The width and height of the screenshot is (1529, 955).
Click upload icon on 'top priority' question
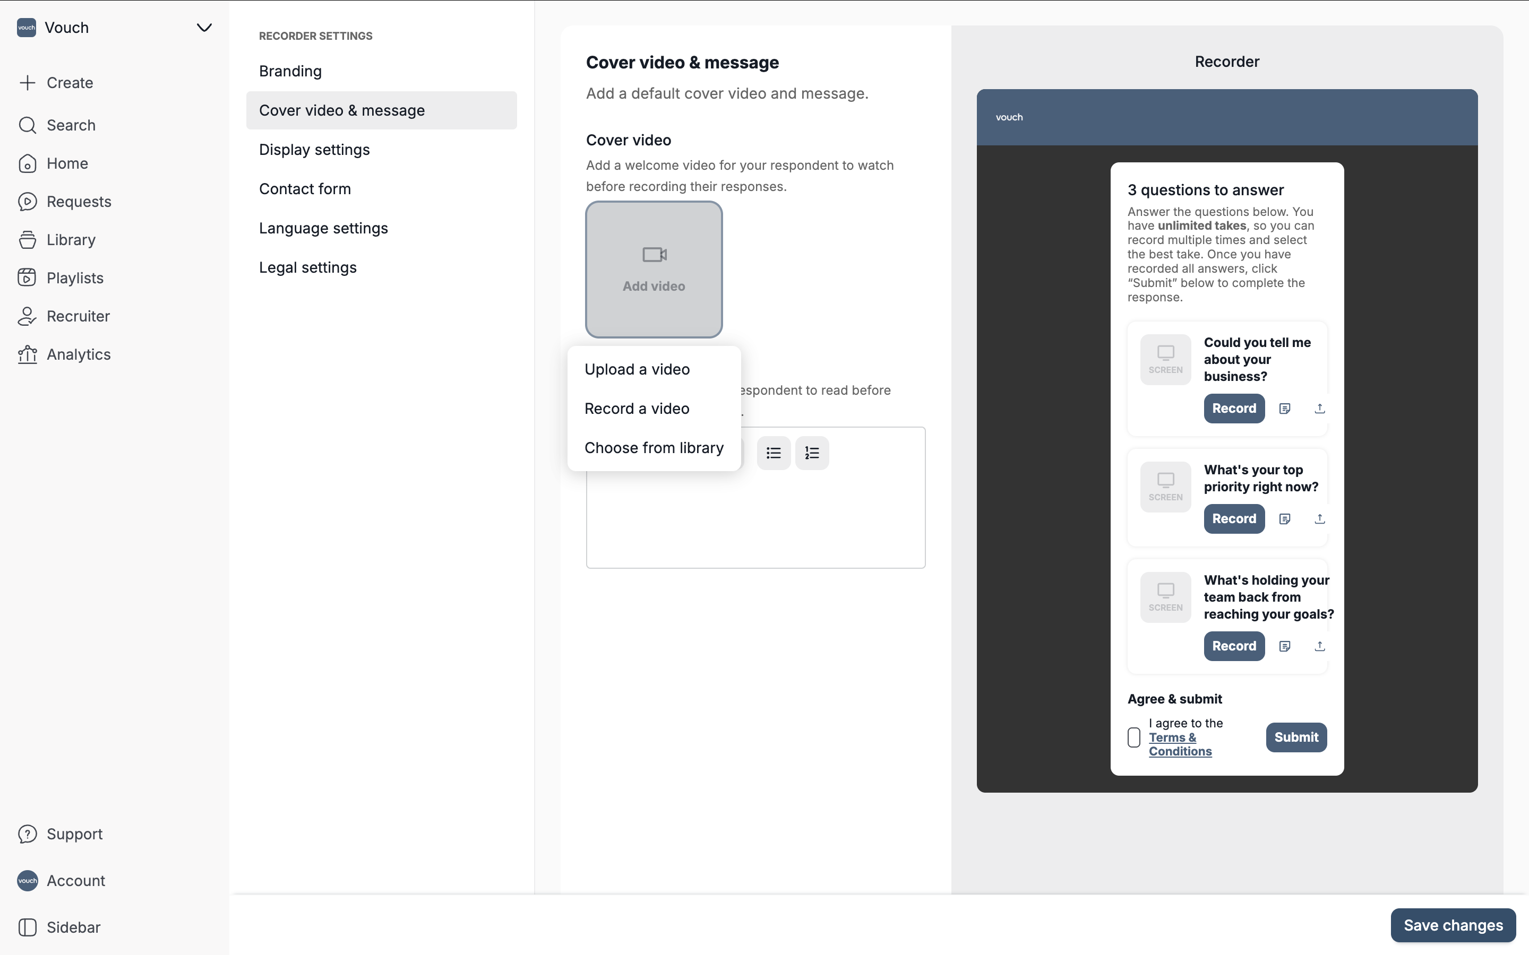click(x=1319, y=519)
